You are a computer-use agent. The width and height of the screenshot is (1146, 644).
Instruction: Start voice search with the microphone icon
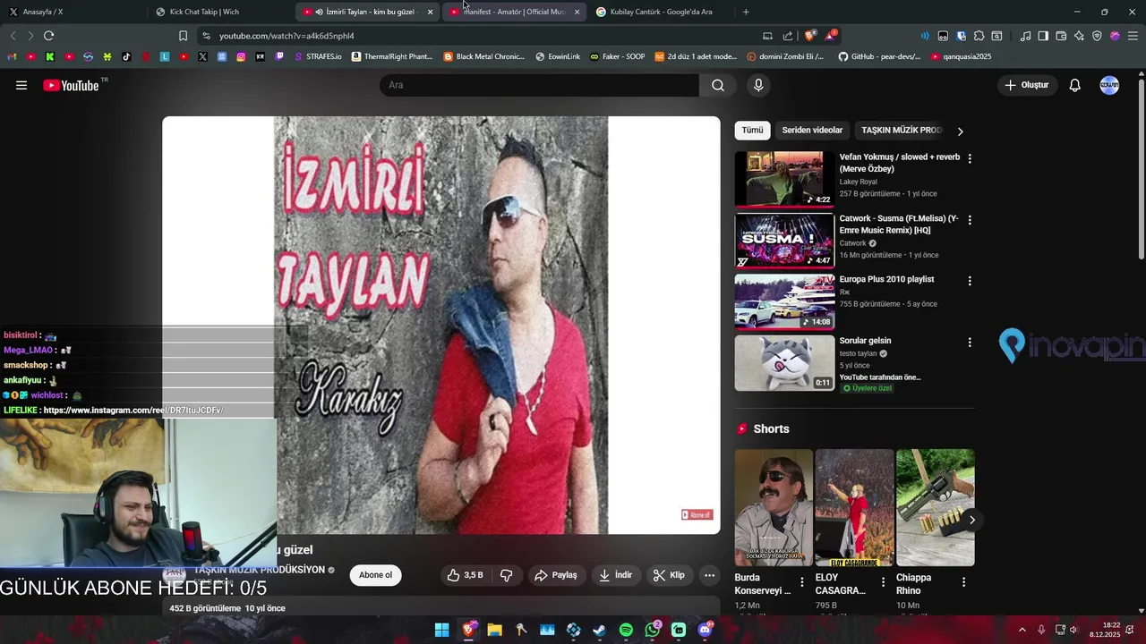point(758,85)
